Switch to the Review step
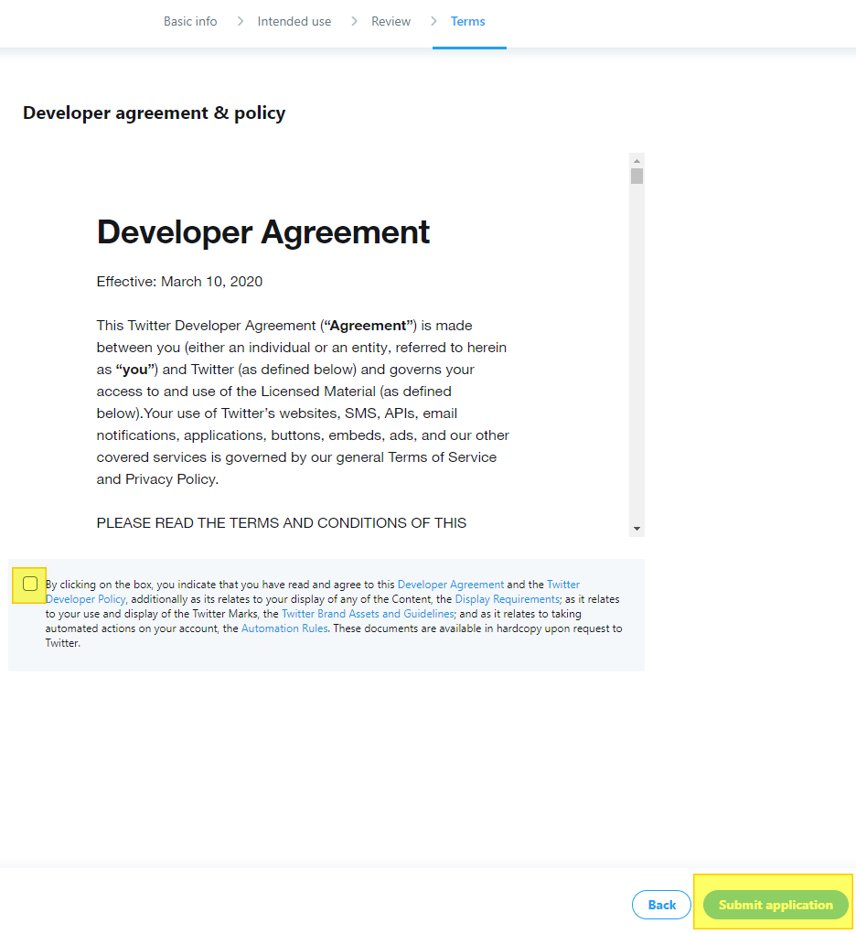Screen dimensions: 856x934 391,21
